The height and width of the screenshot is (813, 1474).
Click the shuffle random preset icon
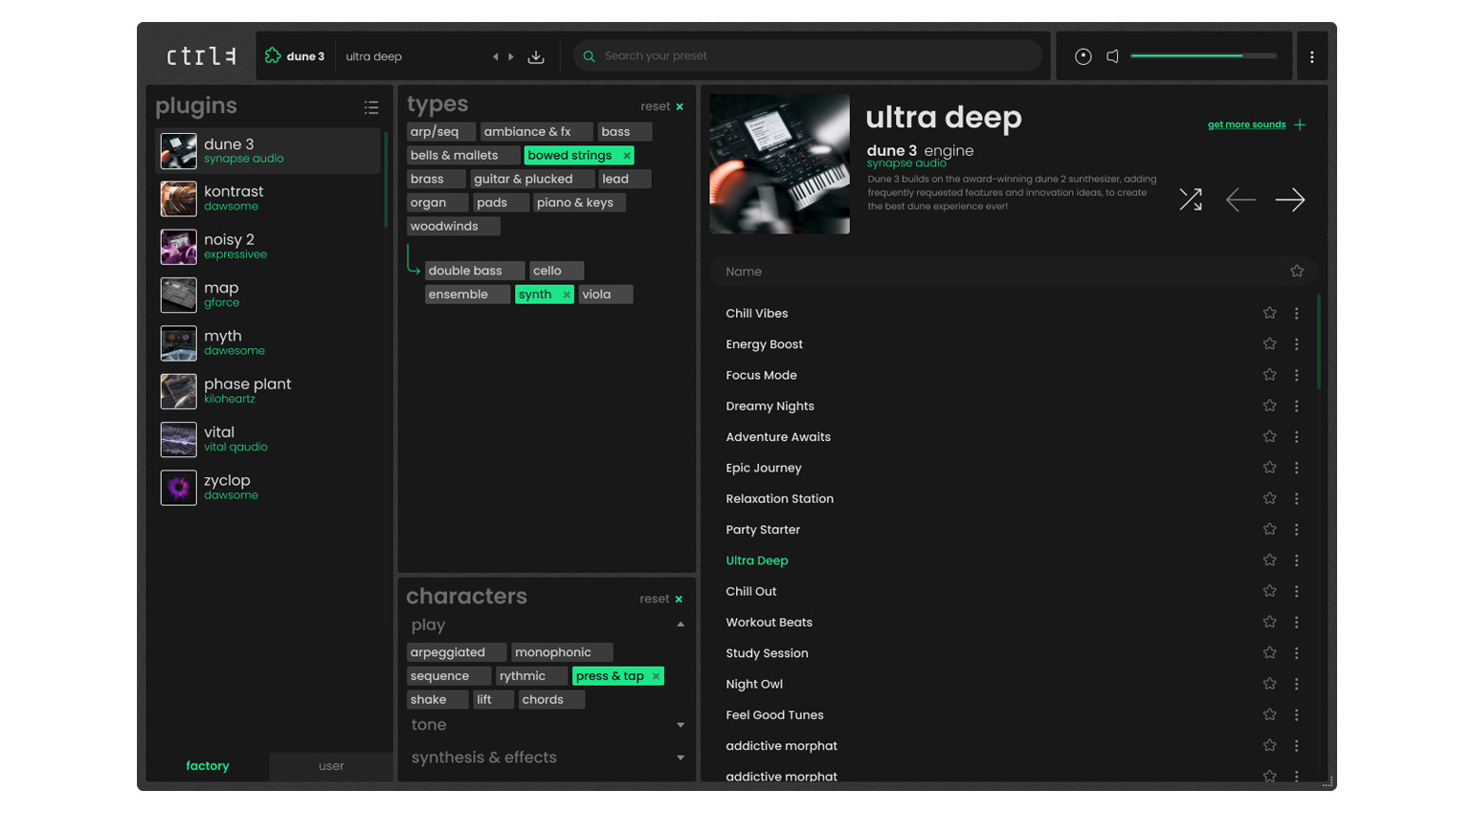[x=1190, y=199]
